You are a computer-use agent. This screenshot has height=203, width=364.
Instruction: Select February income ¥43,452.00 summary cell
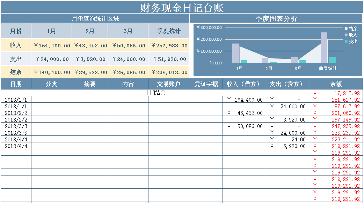tap(90, 45)
